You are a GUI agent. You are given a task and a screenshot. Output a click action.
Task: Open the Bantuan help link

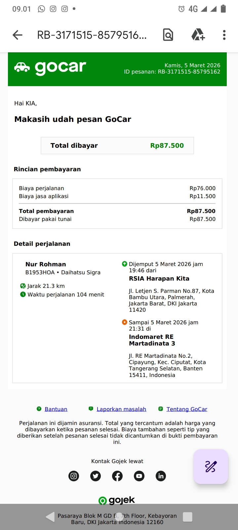pos(56,409)
